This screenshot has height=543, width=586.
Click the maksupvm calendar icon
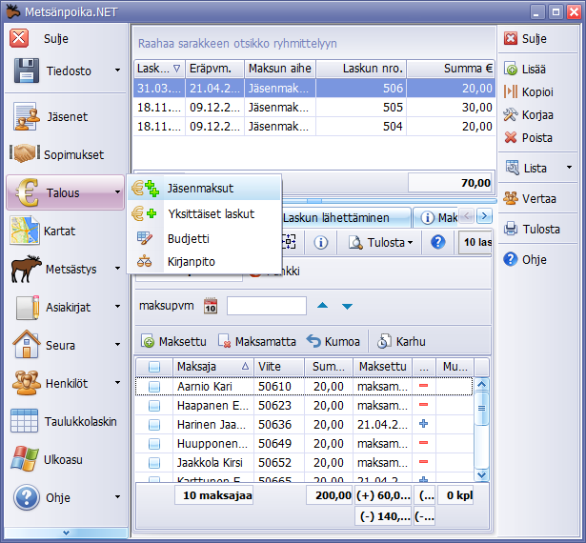pyautogui.click(x=211, y=306)
